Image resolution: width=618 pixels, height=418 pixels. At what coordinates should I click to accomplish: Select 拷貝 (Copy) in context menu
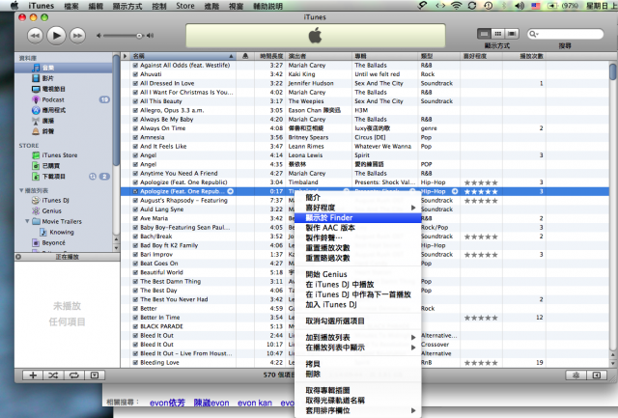coord(358,364)
